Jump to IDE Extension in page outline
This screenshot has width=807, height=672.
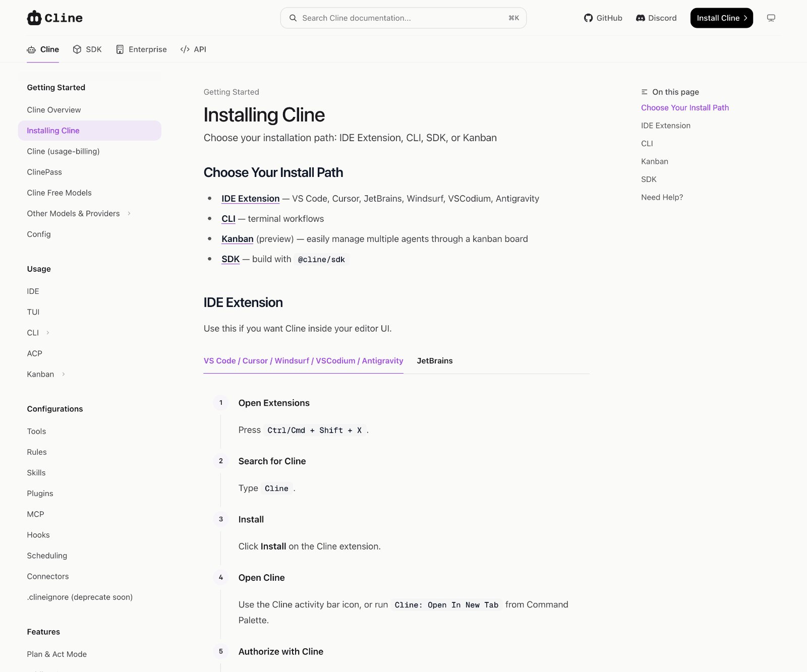pyautogui.click(x=666, y=126)
